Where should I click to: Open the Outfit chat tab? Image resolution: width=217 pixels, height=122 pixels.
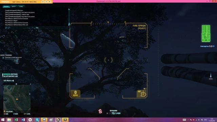click(14, 6)
